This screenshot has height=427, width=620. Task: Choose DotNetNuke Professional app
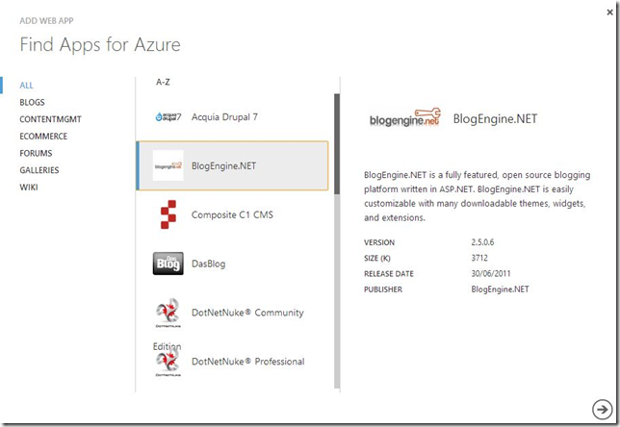(233, 362)
